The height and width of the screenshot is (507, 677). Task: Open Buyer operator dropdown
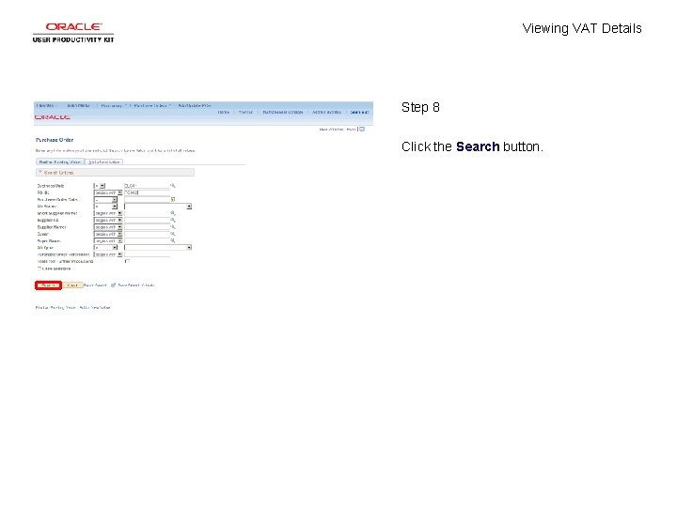coord(108,234)
